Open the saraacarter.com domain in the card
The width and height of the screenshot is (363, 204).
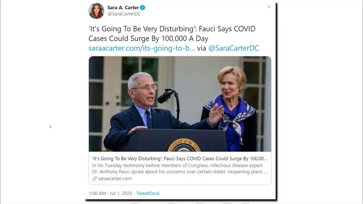(x=115, y=178)
